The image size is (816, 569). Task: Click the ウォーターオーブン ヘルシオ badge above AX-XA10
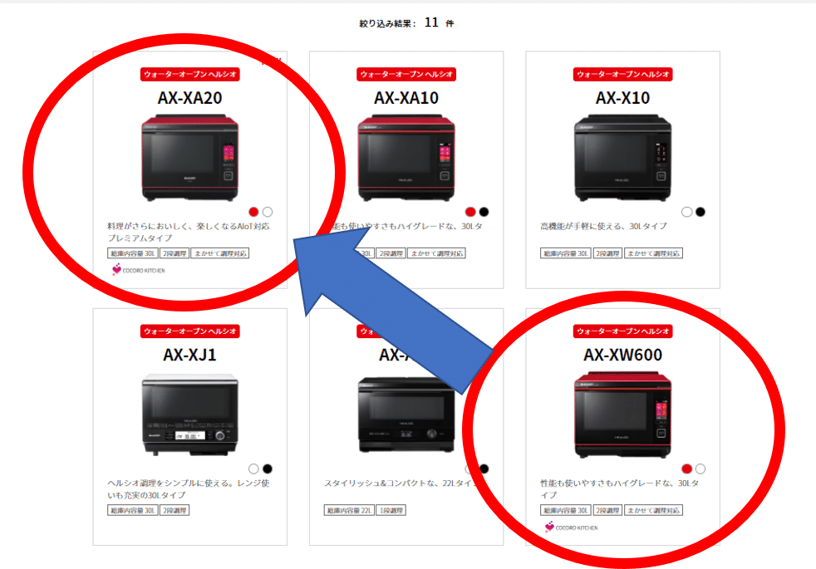pos(406,75)
